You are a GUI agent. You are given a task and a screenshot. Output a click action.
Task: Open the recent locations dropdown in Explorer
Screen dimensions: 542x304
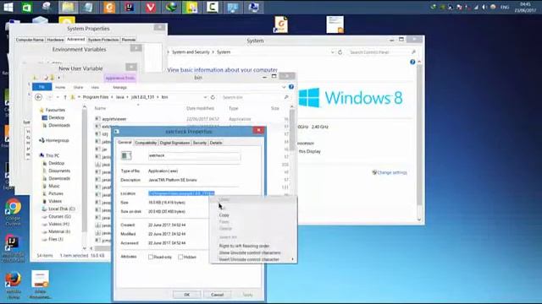click(x=58, y=97)
